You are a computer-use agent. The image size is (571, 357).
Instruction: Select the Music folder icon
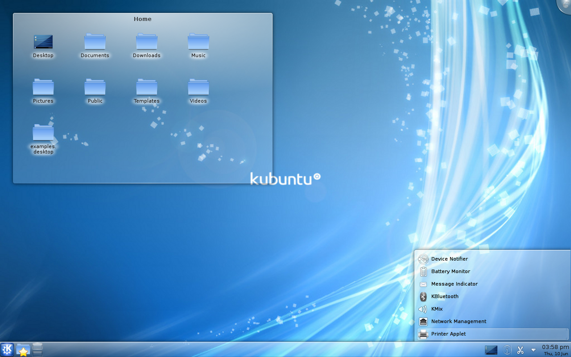tap(199, 42)
